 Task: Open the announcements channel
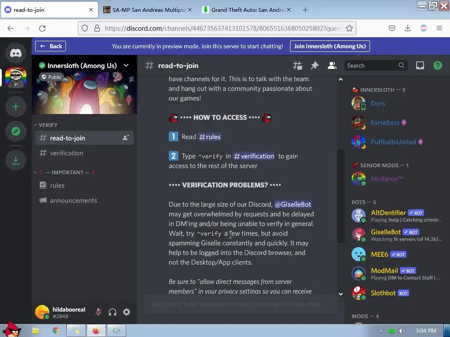click(84, 200)
